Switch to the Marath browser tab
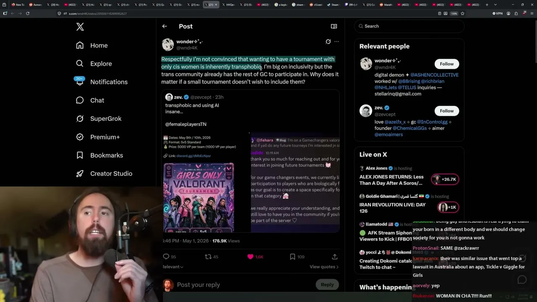This screenshot has width=537, height=302. tap(387, 5)
